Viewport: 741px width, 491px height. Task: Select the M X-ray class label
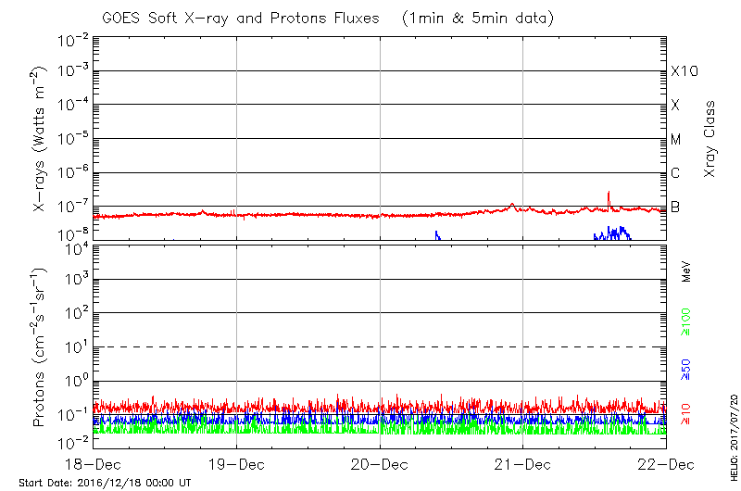[676, 139]
